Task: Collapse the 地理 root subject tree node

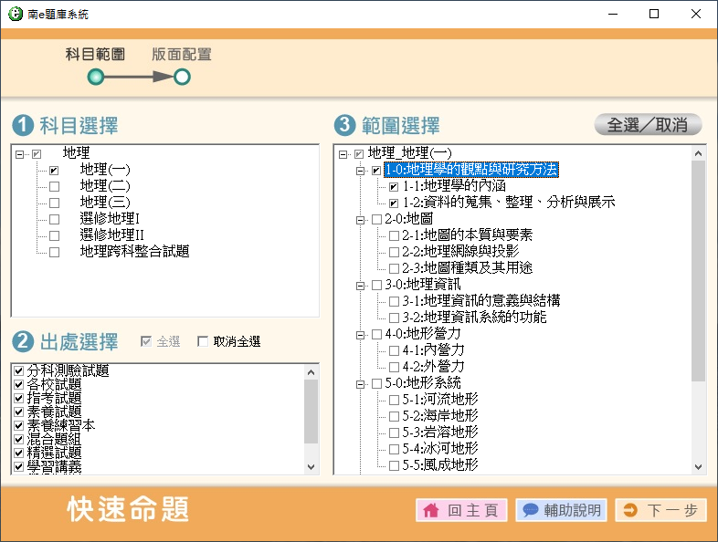Action: (21, 154)
